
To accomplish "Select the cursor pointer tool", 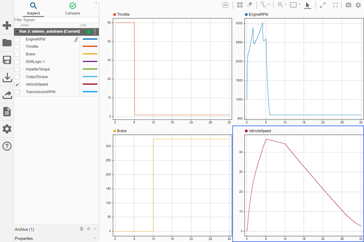I will 308,5.
